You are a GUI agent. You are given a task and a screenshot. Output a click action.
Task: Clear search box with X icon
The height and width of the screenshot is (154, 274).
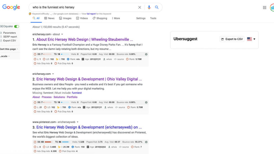(x=139, y=7)
